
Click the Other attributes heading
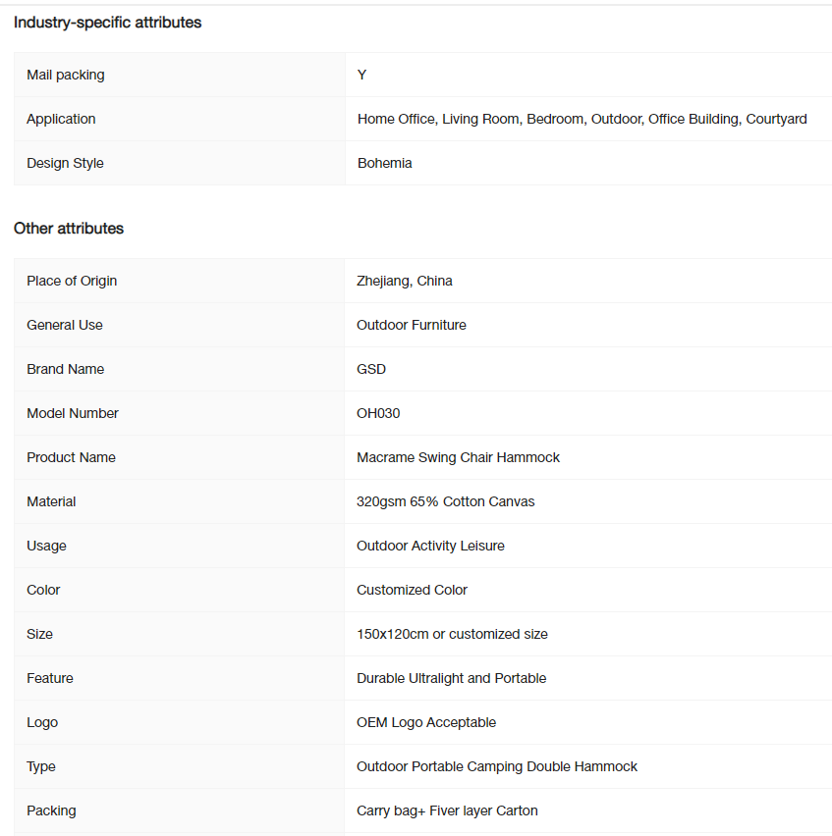(x=69, y=229)
